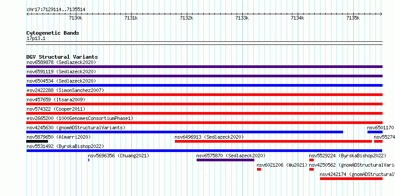This screenshot has height=196, width=395.
Task: Select the red bar under nsv574322
Action: point(204,113)
